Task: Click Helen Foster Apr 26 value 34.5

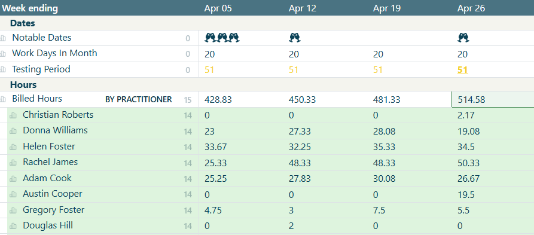Action: (x=466, y=147)
